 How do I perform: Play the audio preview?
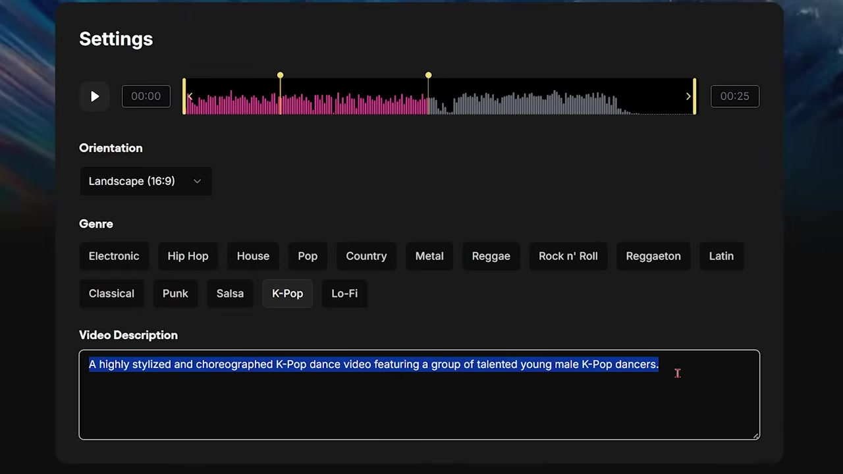[x=95, y=96]
